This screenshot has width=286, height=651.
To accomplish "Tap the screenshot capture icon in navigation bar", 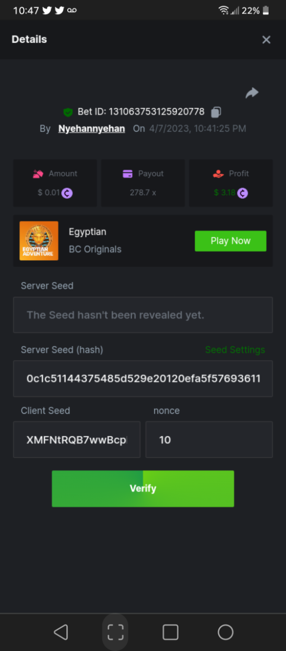I will click(116, 632).
